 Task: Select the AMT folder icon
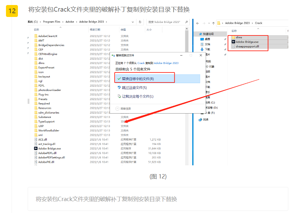[36, 40]
